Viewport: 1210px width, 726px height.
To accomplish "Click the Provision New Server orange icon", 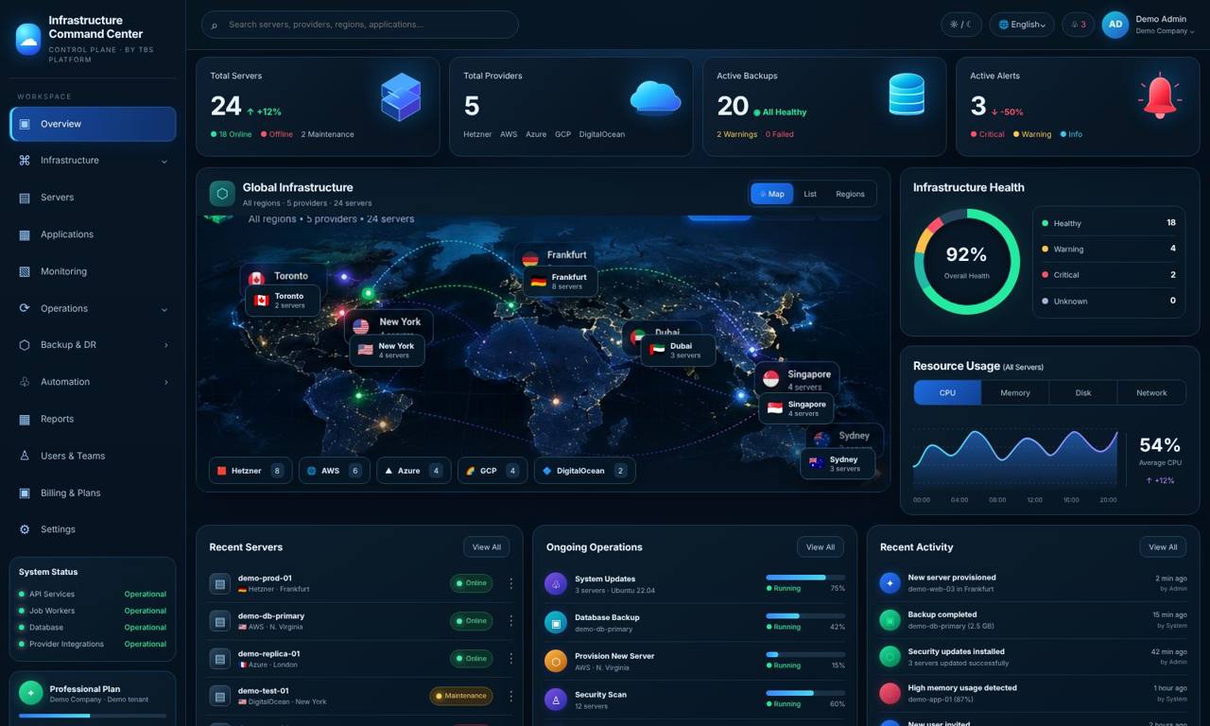I will click(x=556, y=661).
